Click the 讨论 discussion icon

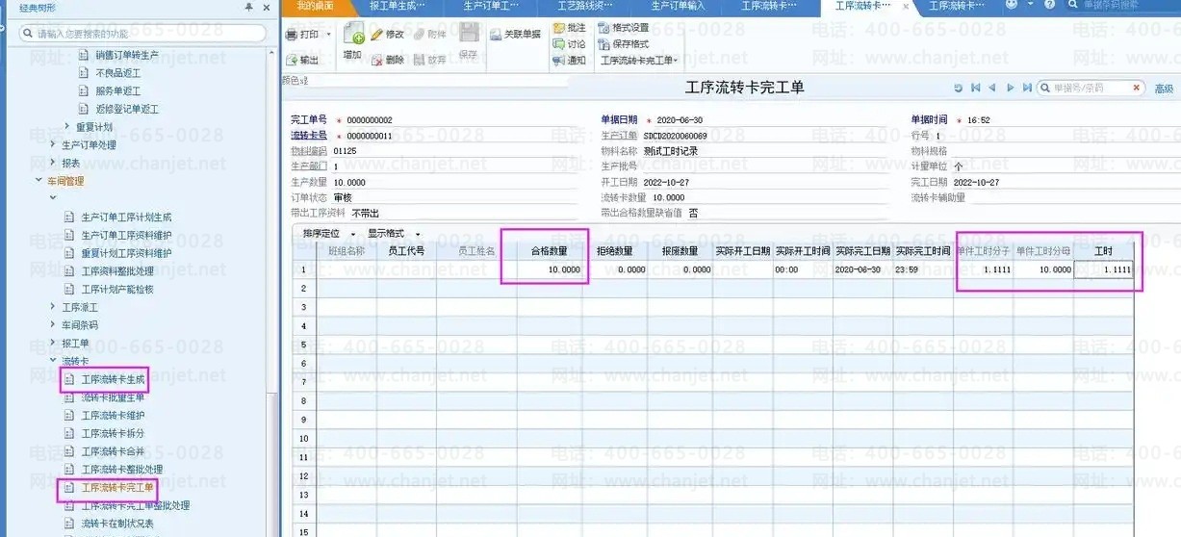[558, 43]
